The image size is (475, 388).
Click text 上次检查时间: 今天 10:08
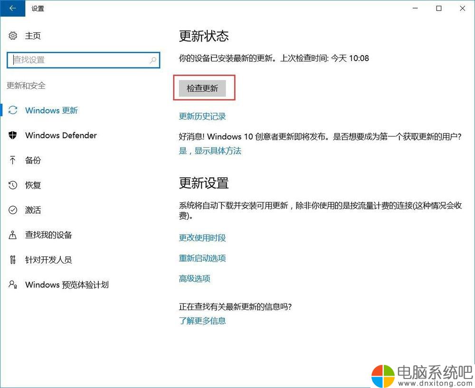[324, 58]
